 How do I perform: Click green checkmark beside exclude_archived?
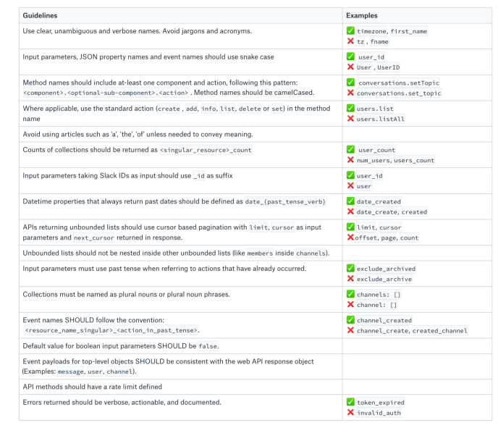(x=350, y=268)
